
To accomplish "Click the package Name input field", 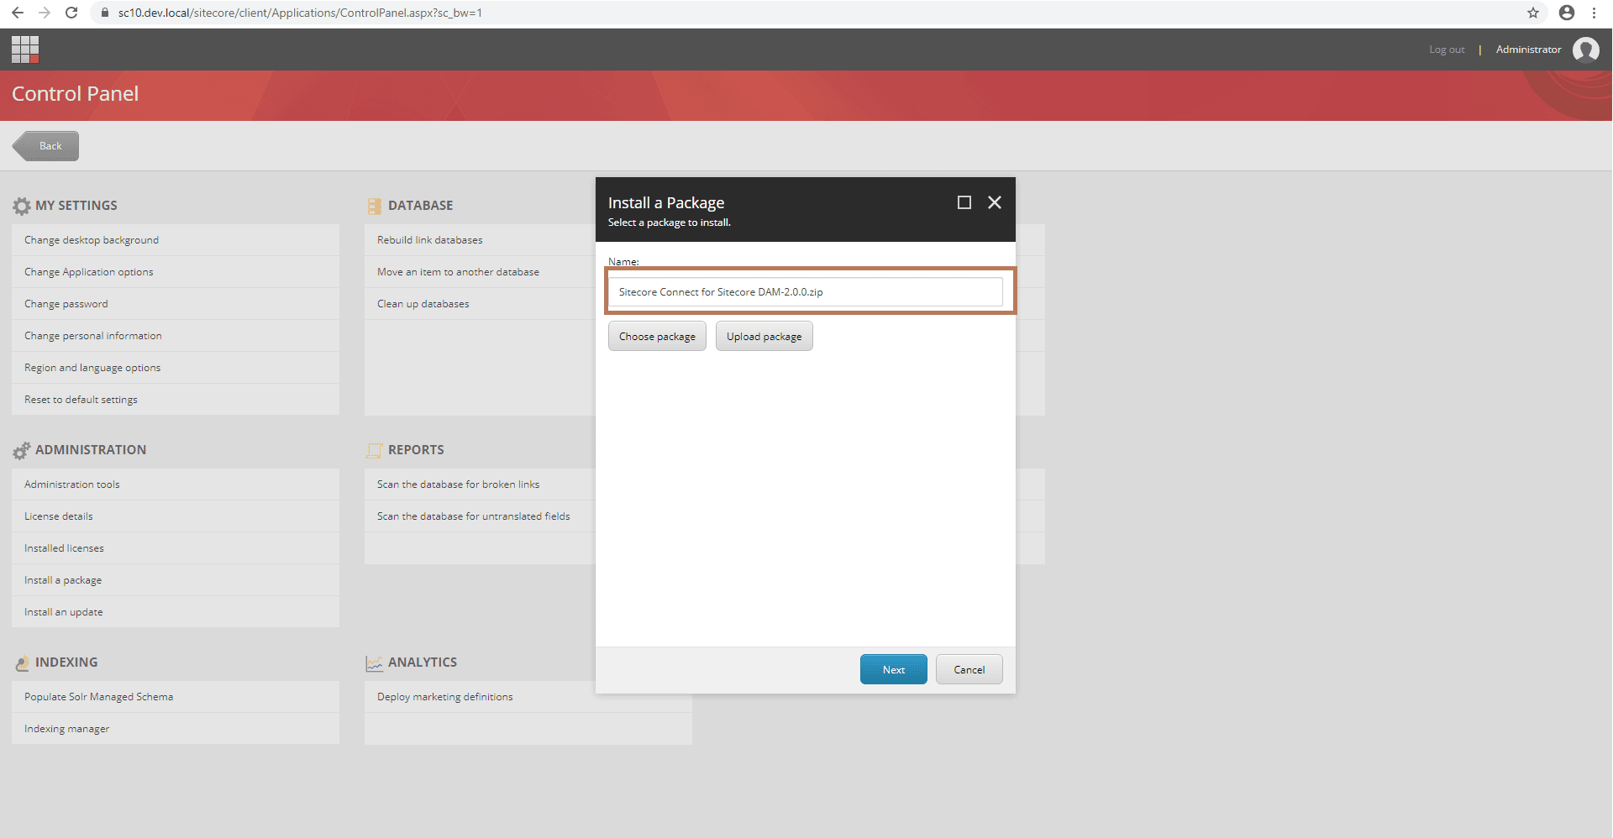I will coord(806,292).
